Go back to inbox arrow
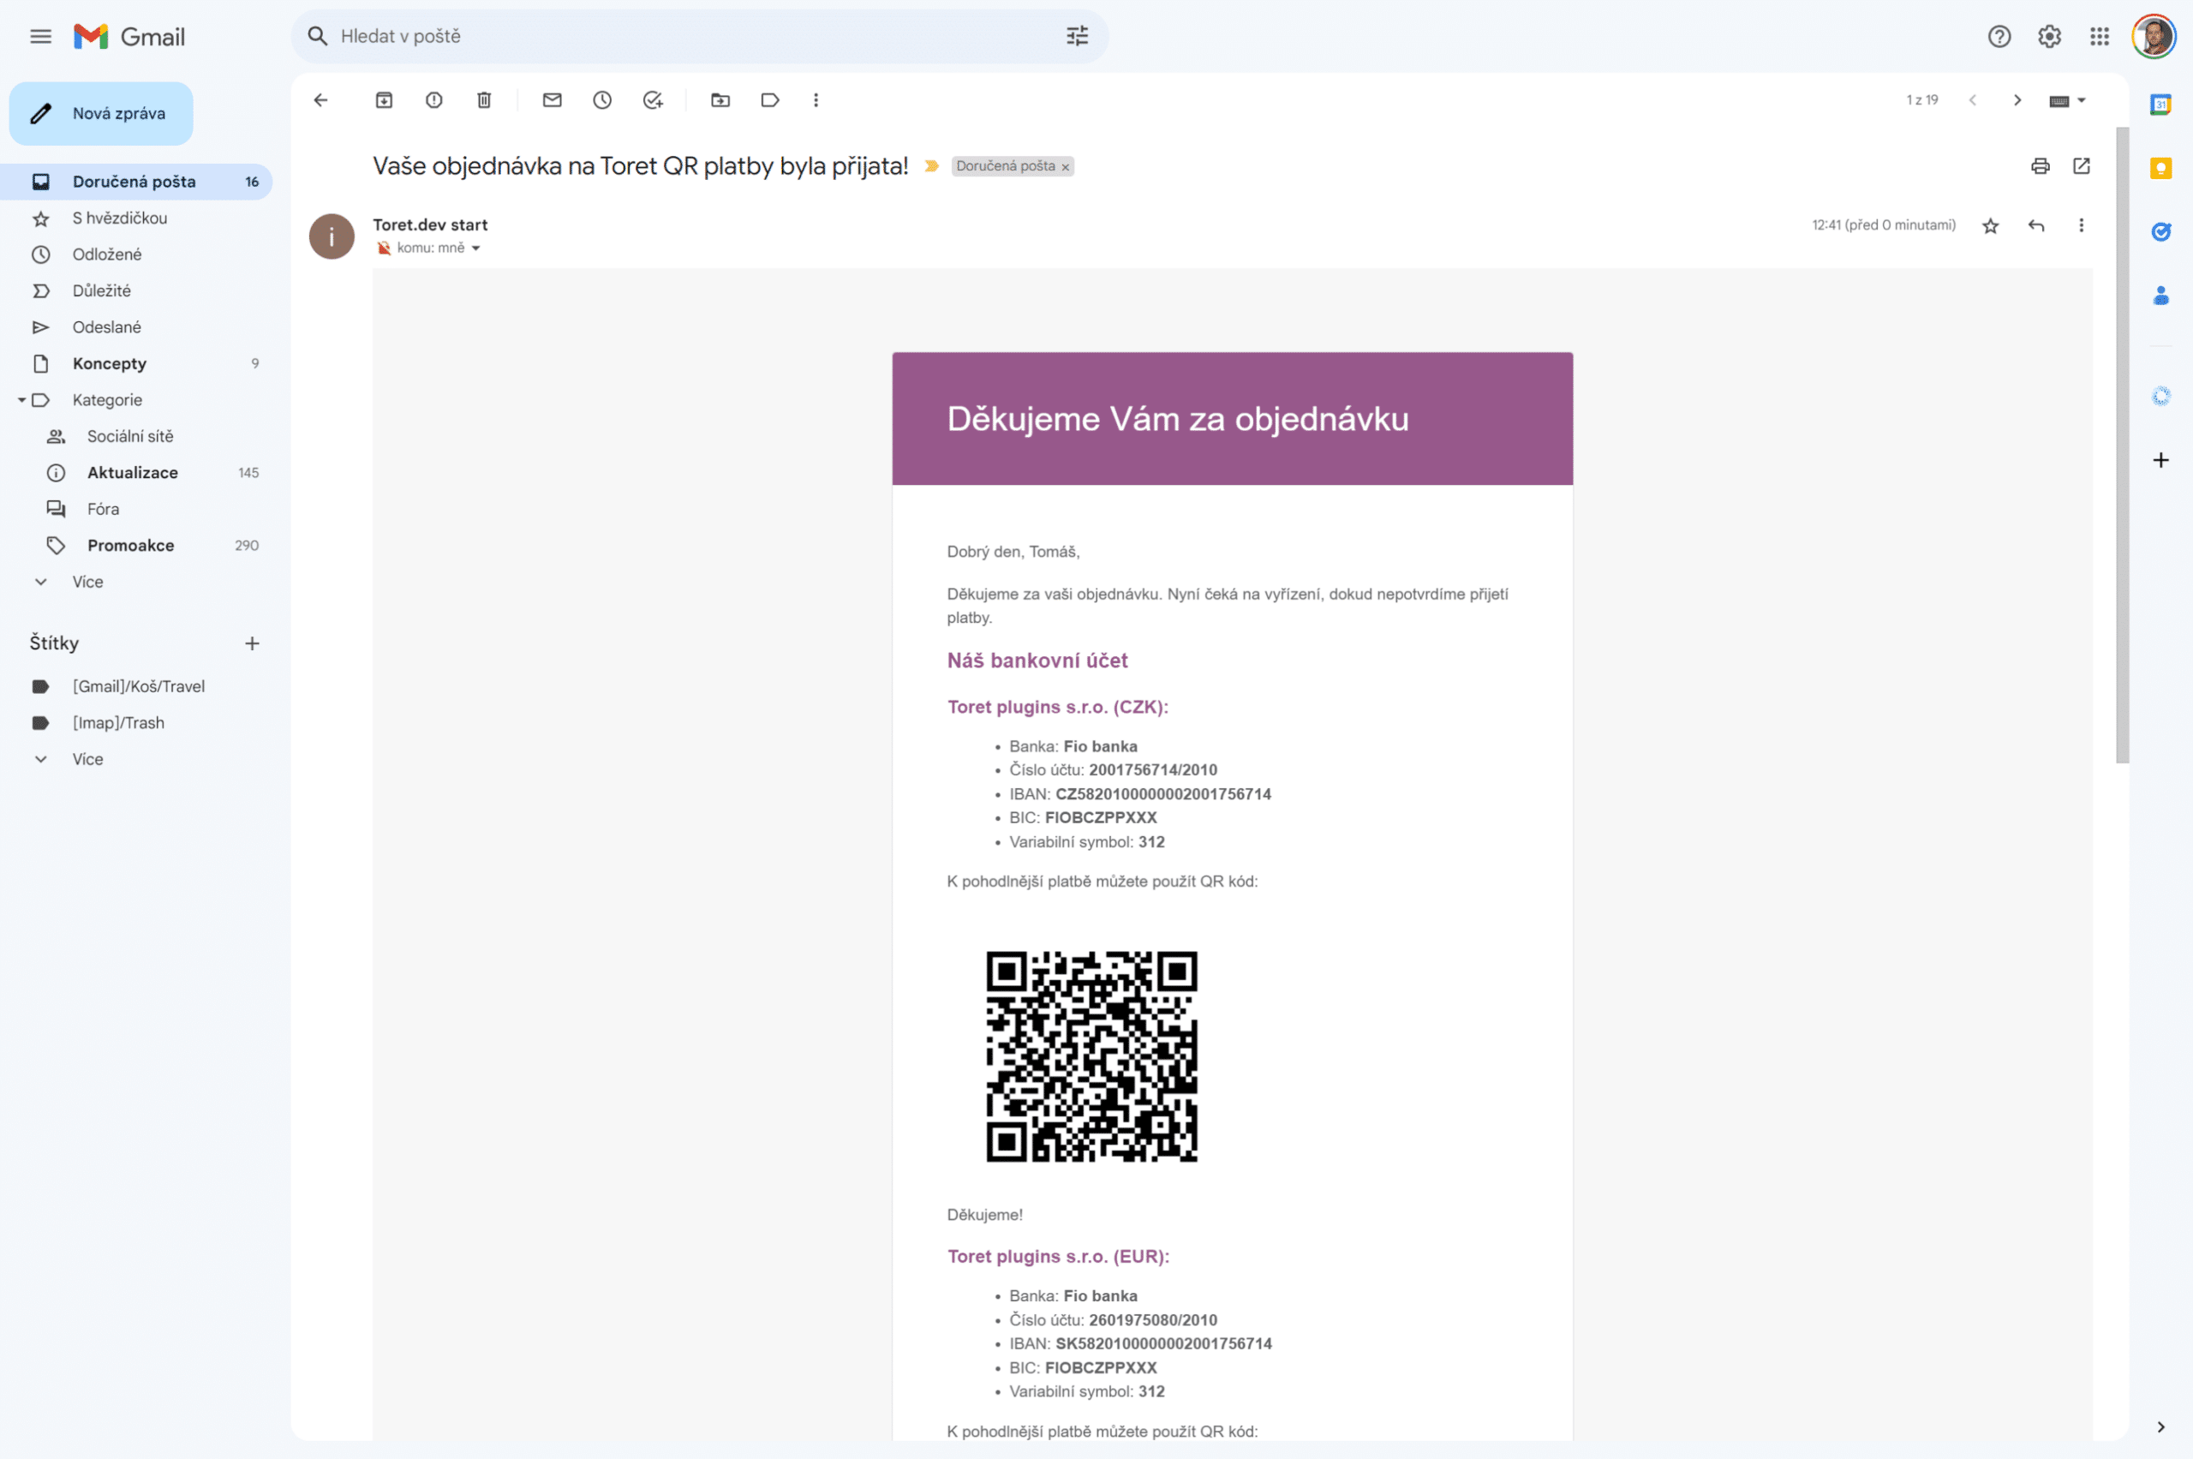 coord(321,99)
